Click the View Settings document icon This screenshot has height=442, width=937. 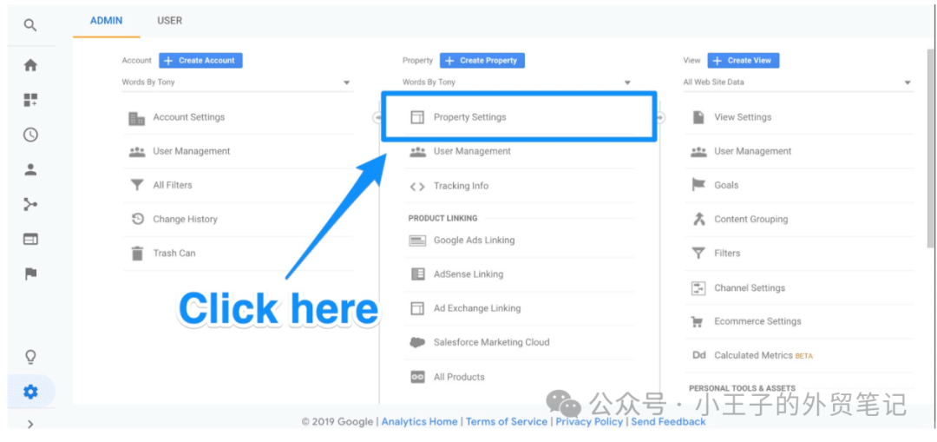click(x=698, y=117)
